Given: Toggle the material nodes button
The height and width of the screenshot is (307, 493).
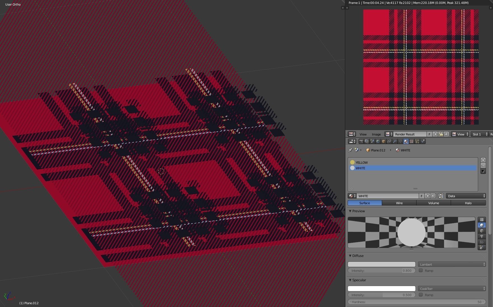Looking at the screenshot, I should (441, 196).
